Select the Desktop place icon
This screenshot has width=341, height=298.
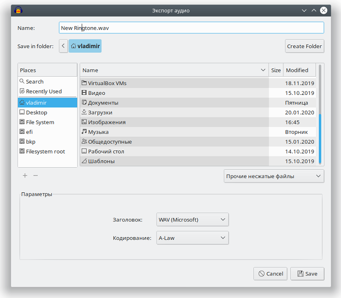tap(22, 113)
